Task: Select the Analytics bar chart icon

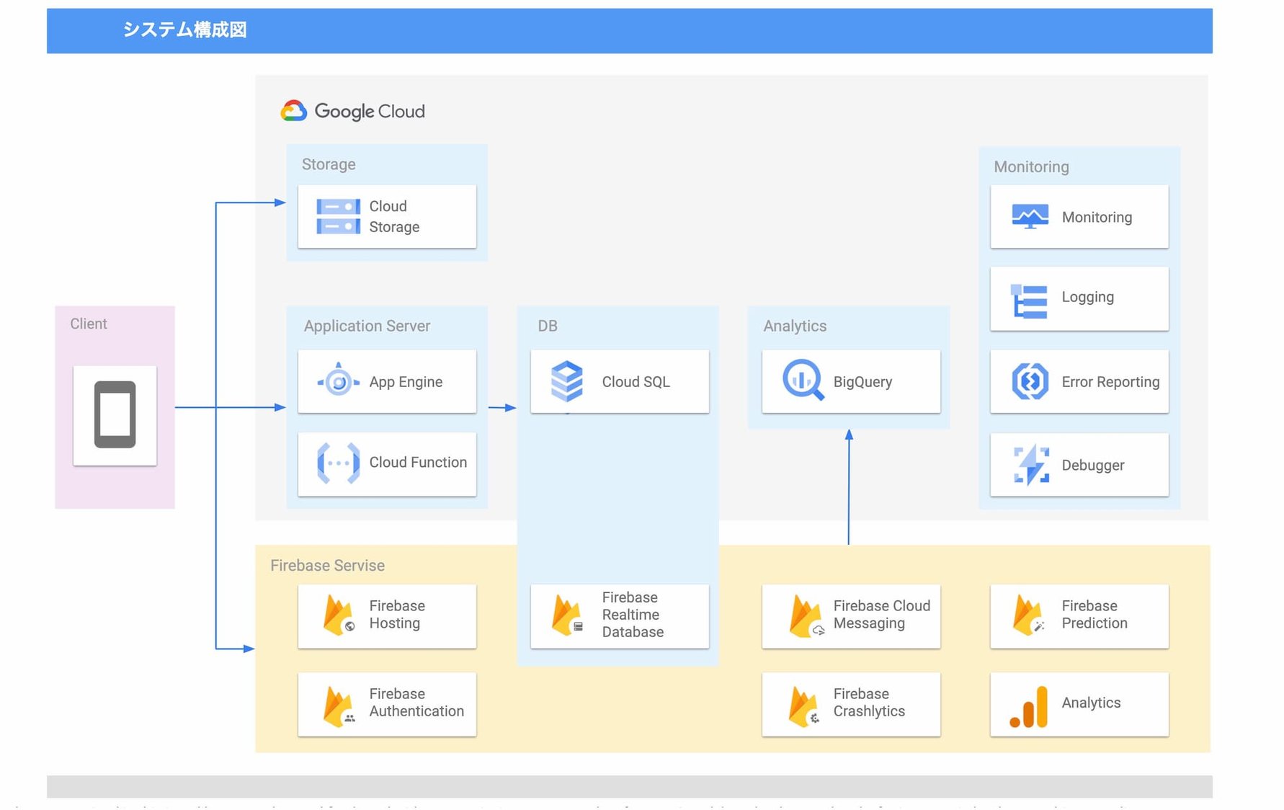Action: tap(1029, 707)
